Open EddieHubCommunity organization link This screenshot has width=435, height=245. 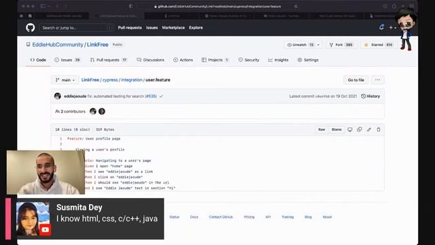coord(58,45)
